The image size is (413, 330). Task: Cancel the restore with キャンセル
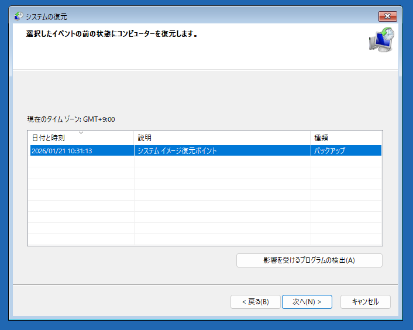point(366,301)
